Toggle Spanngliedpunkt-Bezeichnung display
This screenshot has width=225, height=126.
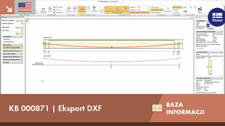[x=139, y=13]
